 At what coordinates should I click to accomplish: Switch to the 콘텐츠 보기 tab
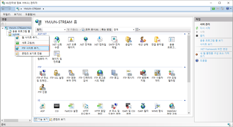57,119
